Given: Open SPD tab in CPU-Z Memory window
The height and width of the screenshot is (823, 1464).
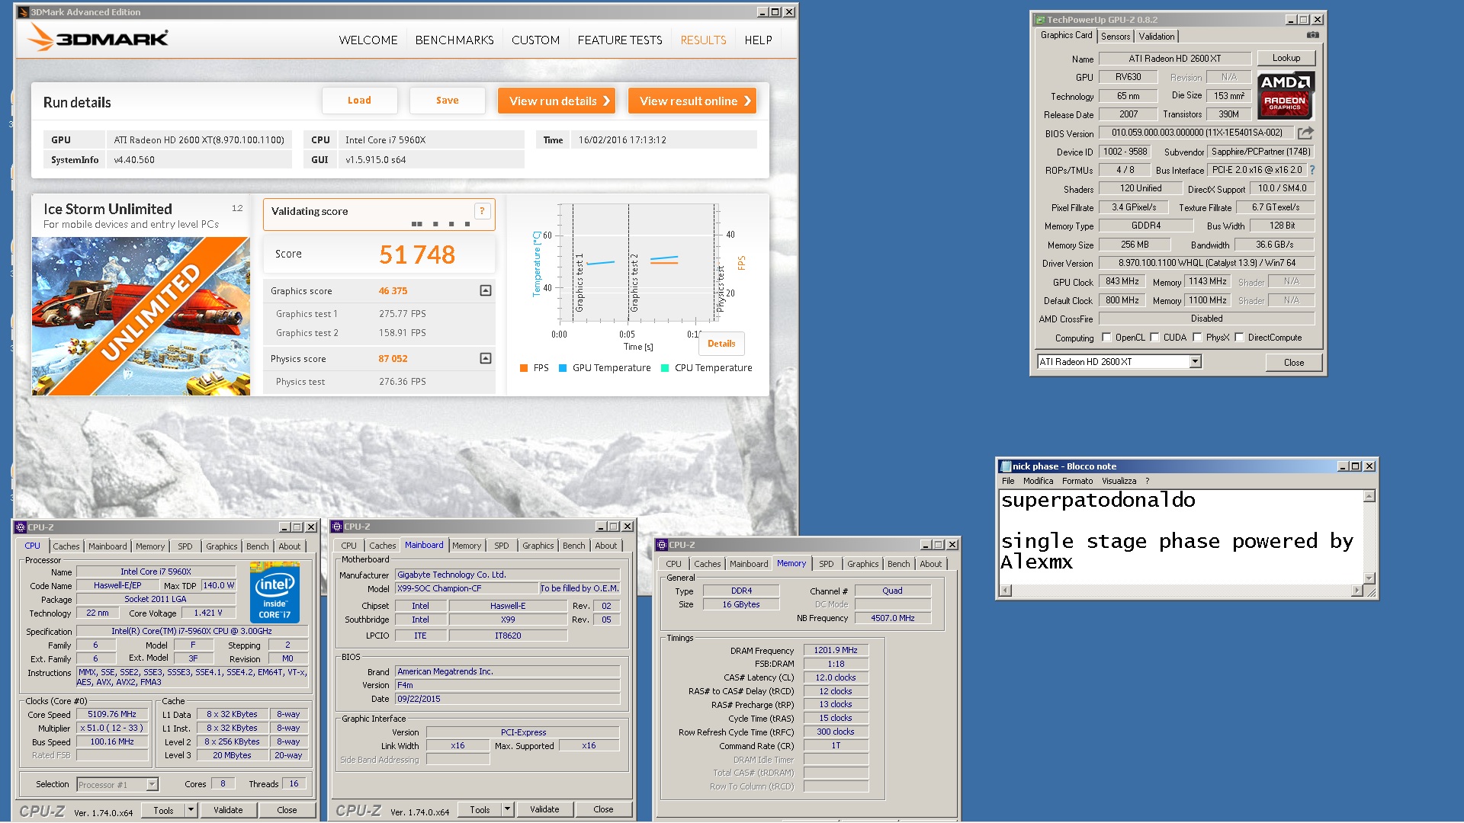Looking at the screenshot, I should (x=826, y=564).
